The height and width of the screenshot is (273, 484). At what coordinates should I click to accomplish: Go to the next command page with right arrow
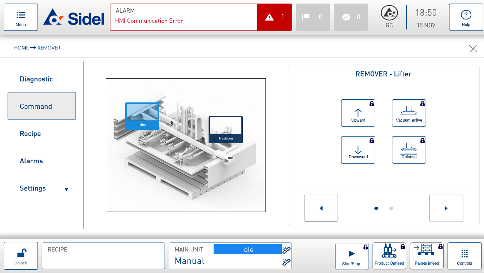[x=446, y=208]
